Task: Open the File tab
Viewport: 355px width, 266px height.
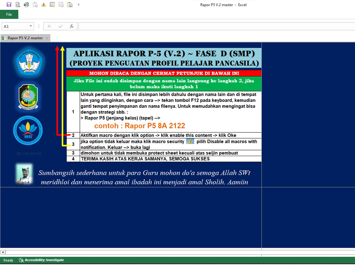Action: (x=9, y=15)
